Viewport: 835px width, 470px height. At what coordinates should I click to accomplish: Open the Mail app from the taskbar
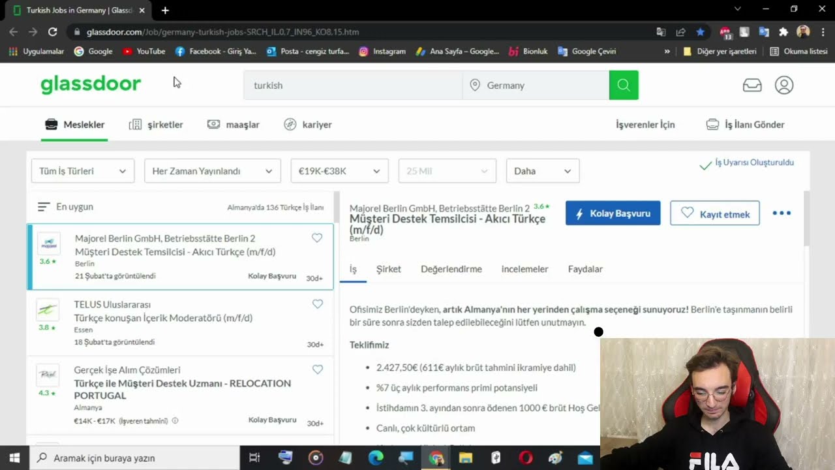(585, 458)
